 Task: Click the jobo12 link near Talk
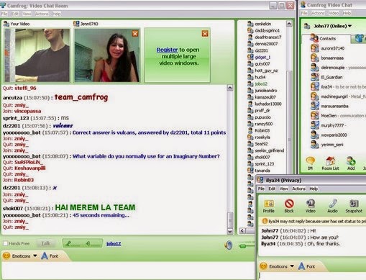(x=114, y=243)
